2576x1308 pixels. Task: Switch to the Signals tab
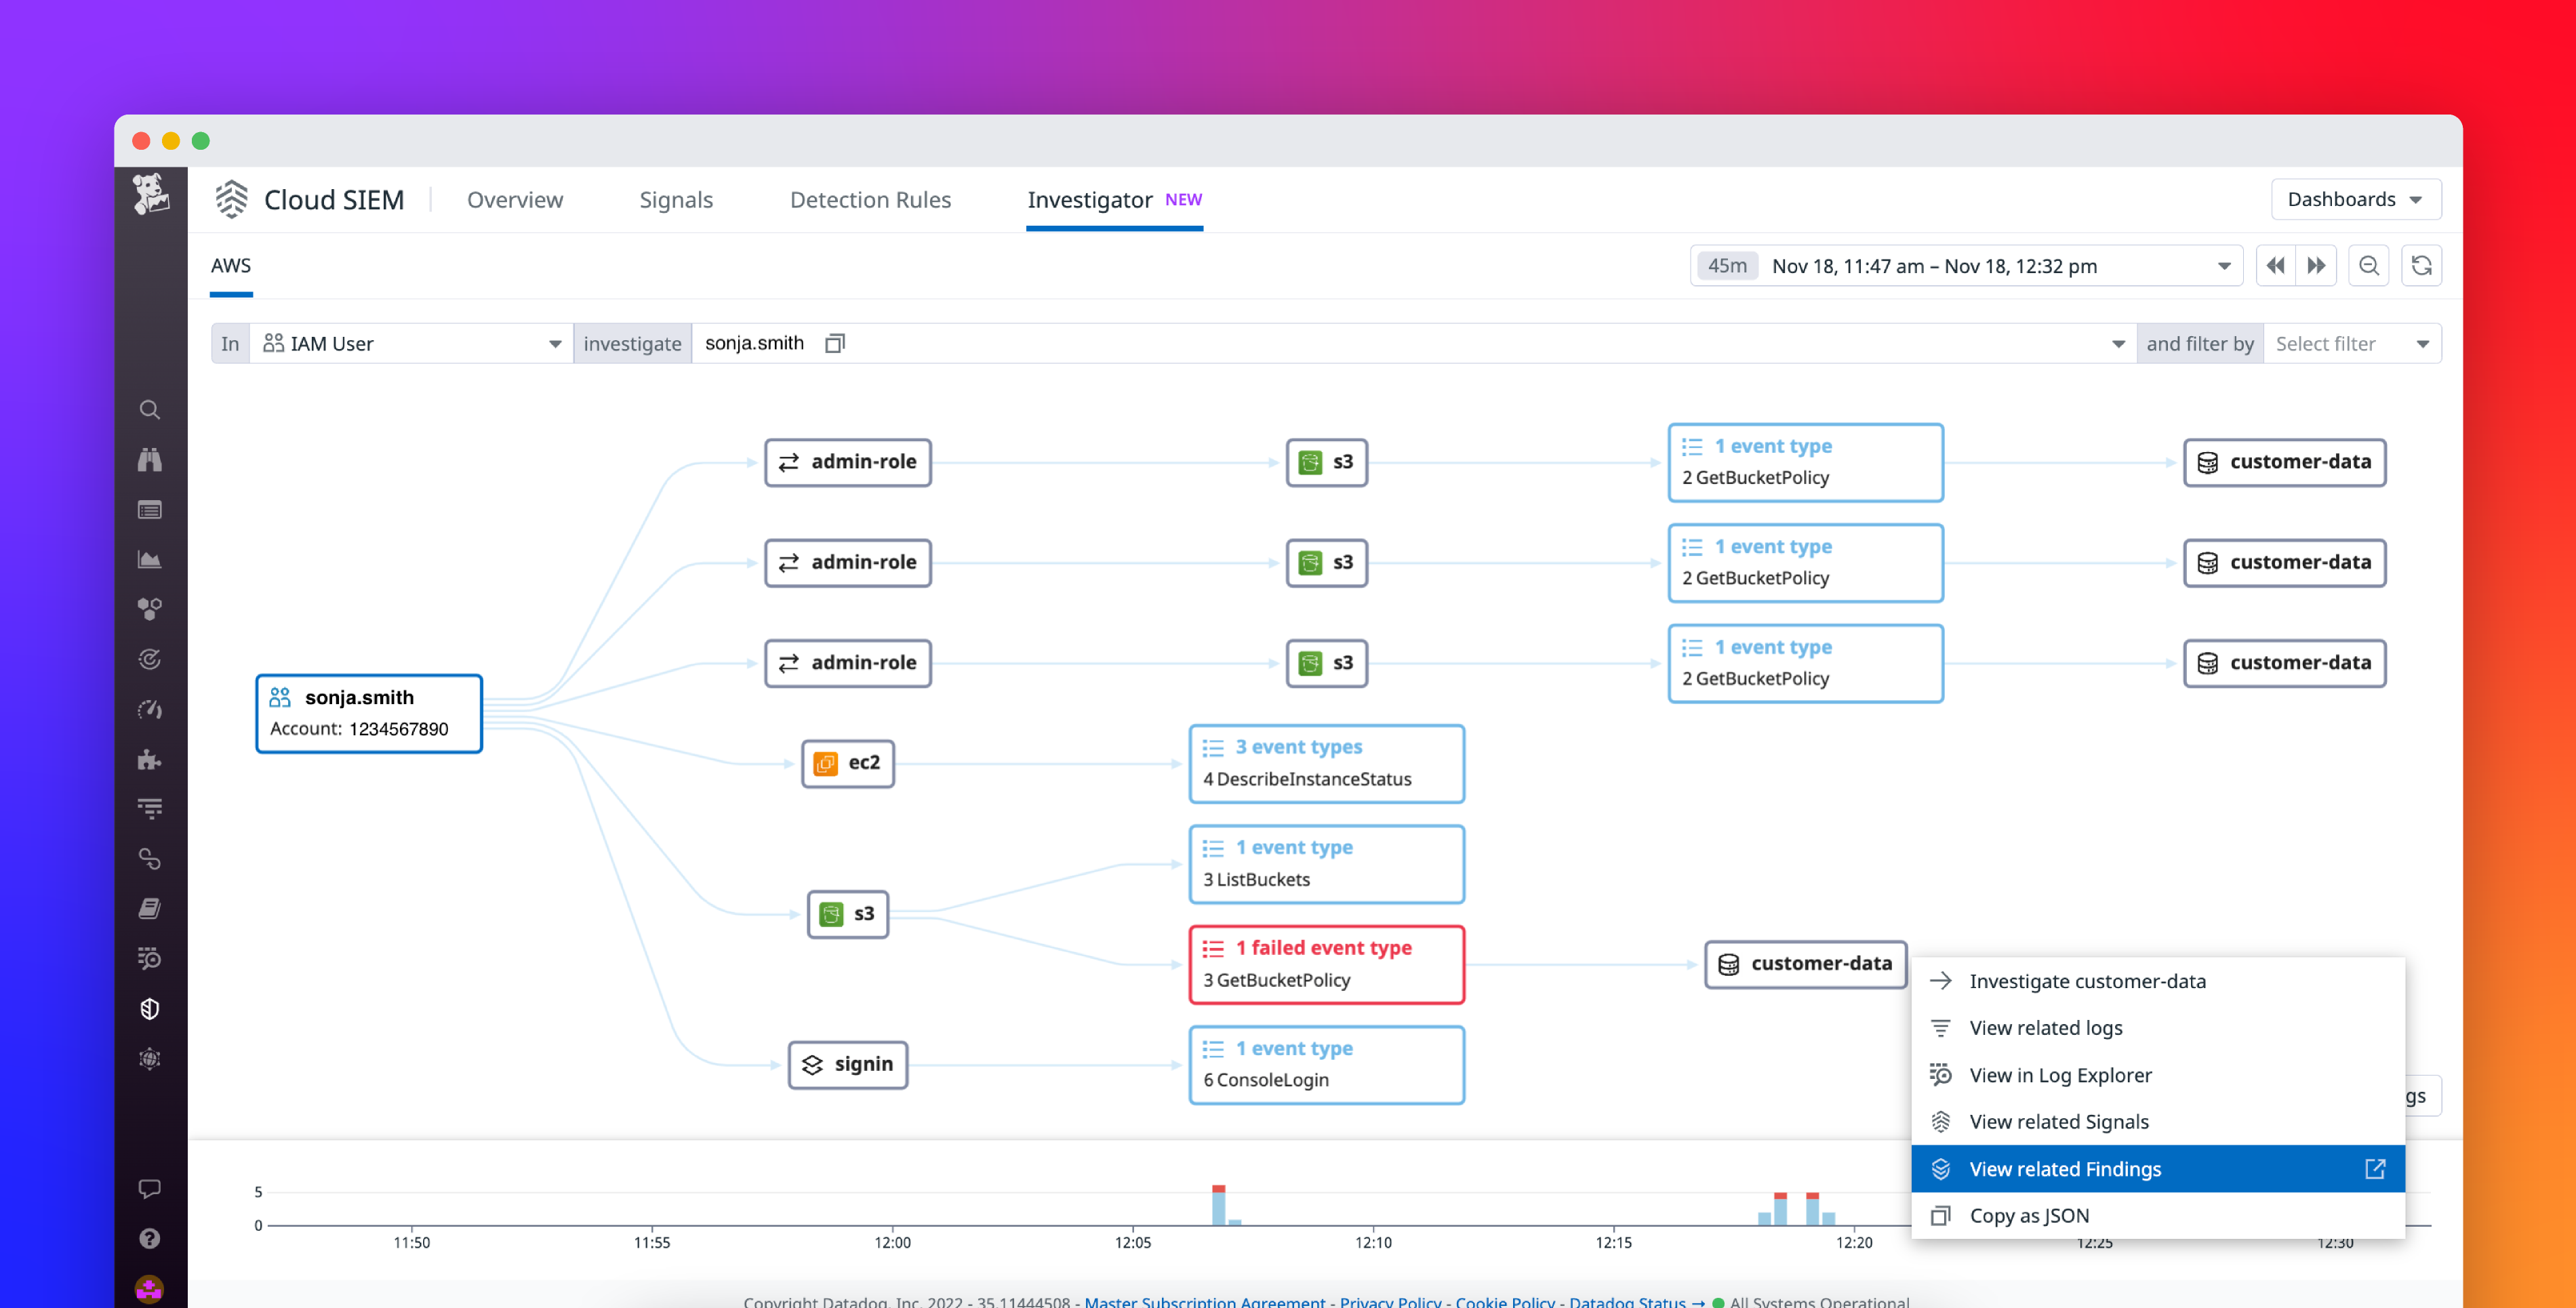(x=676, y=199)
